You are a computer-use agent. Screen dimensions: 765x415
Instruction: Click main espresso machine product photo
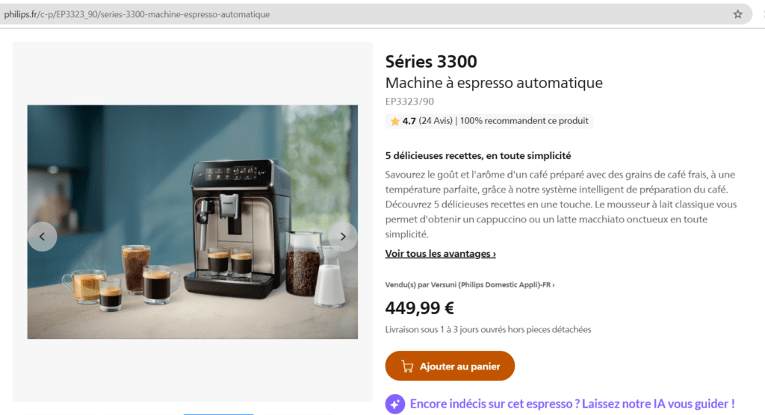pos(192,222)
